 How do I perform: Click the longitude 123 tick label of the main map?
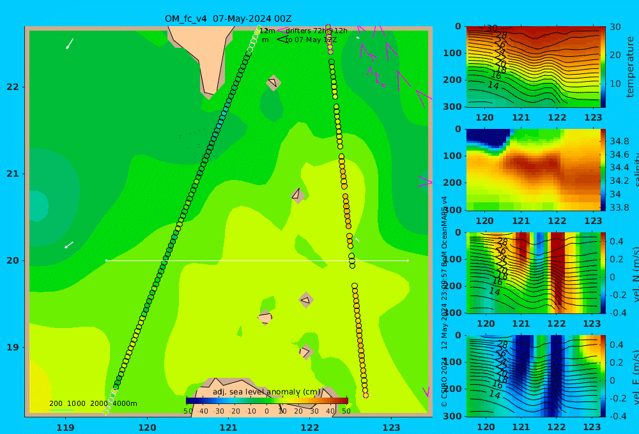(391, 428)
